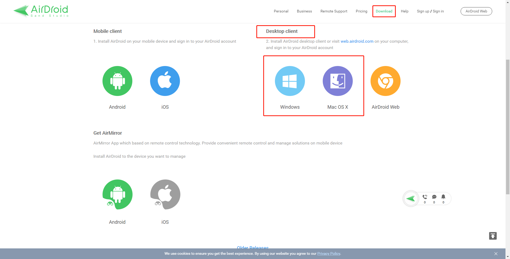Open AirDroid Web via orange Chrome icon

coord(385,81)
